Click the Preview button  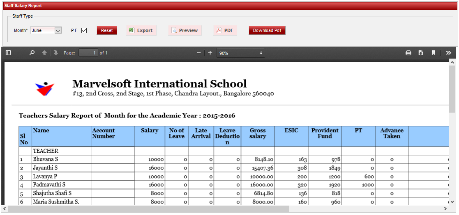(185, 30)
